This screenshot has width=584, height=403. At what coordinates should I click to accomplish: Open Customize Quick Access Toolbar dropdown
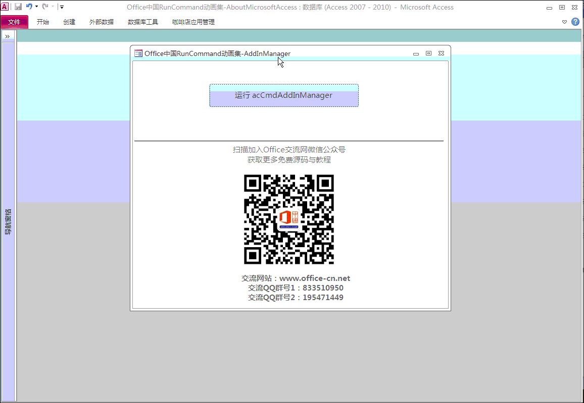coord(62,7)
